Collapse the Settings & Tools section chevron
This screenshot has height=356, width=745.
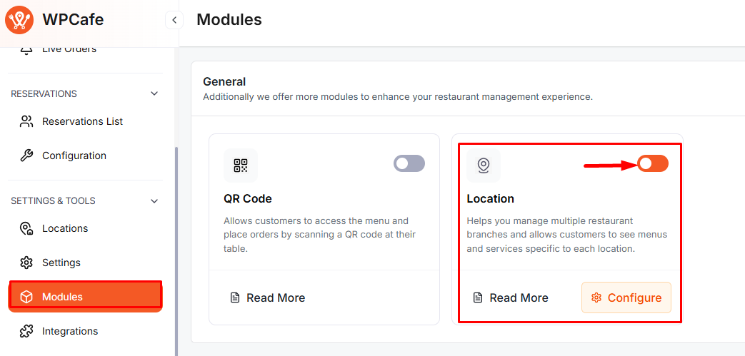tap(154, 201)
